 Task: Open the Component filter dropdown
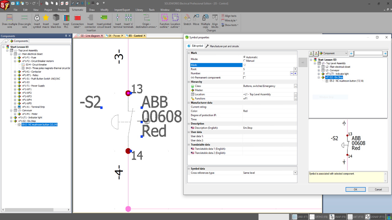(x=333, y=53)
